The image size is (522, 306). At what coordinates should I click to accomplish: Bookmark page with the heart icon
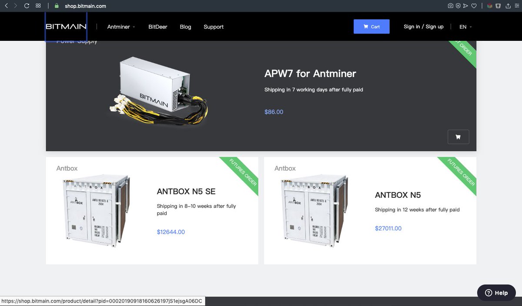[x=474, y=6]
